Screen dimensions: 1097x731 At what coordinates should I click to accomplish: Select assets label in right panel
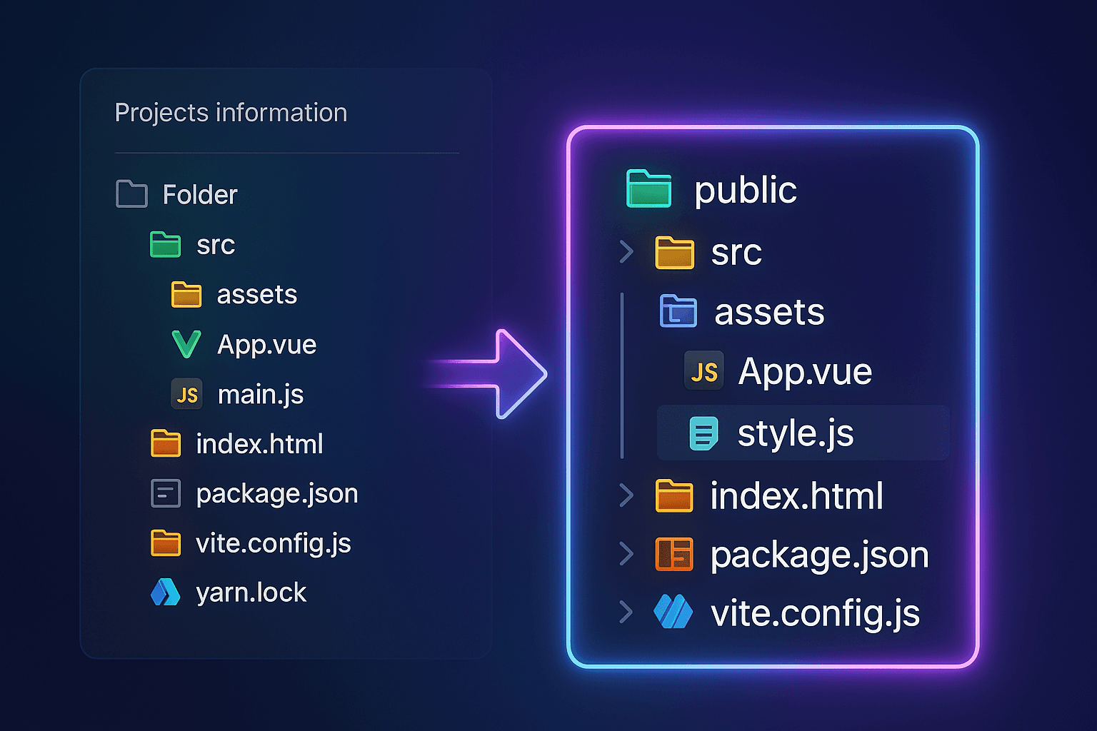tap(769, 312)
